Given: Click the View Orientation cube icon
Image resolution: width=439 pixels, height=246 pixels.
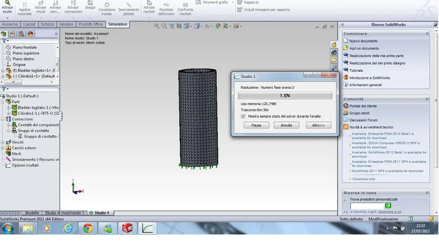Looking at the screenshot, I should (x=186, y=26).
